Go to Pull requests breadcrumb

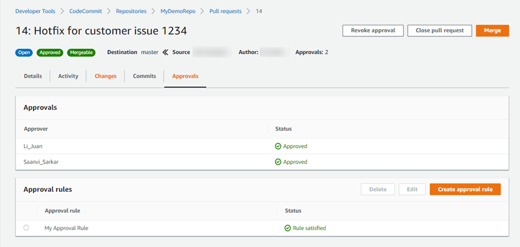pyautogui.click(x=225, y=11)
